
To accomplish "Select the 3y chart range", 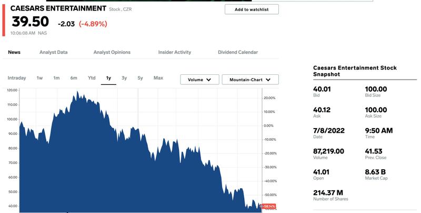I will point(124,78).
